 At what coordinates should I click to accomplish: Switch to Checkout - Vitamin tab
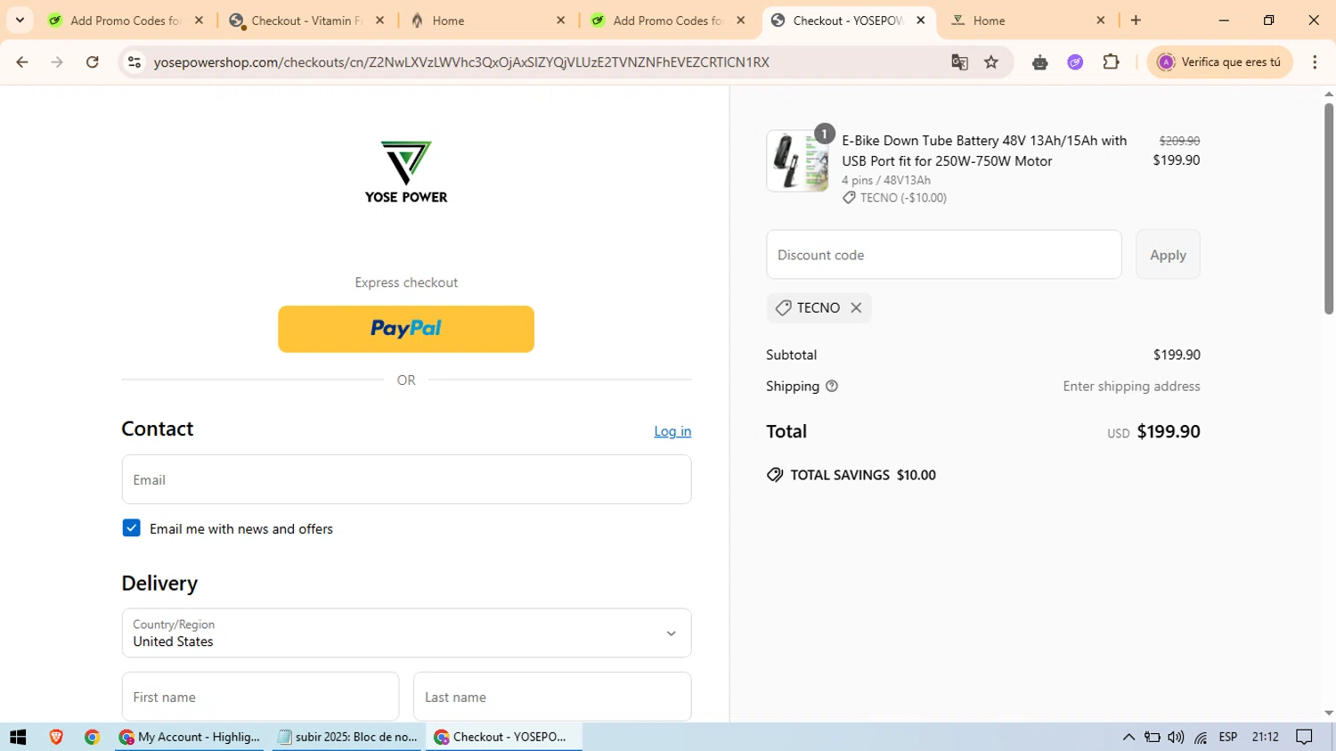(305, 20)
